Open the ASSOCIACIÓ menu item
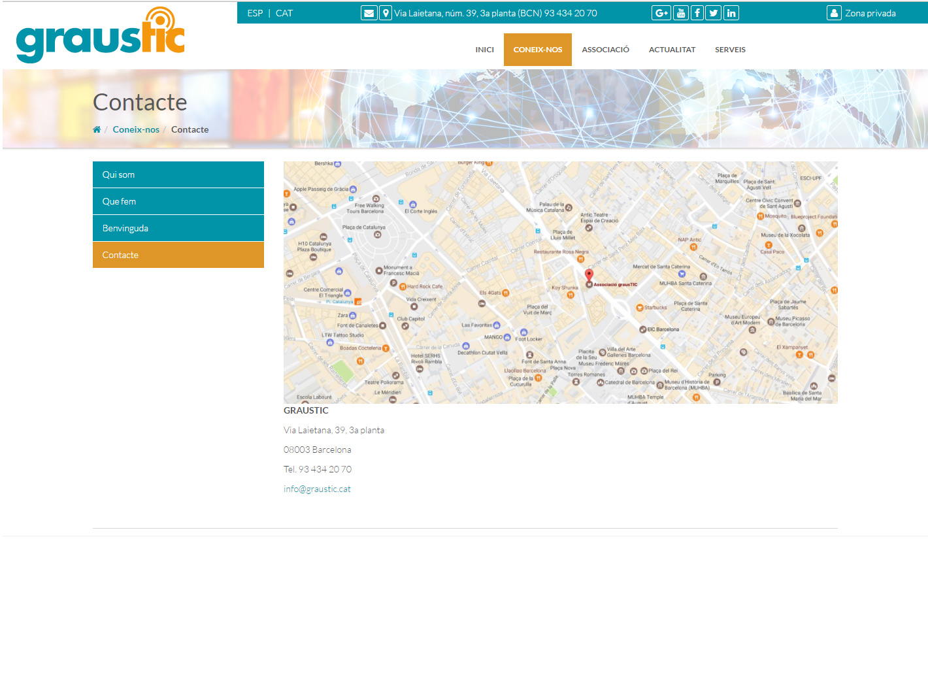The width and height of the screenshot is (928, 675). coord(605,50)
